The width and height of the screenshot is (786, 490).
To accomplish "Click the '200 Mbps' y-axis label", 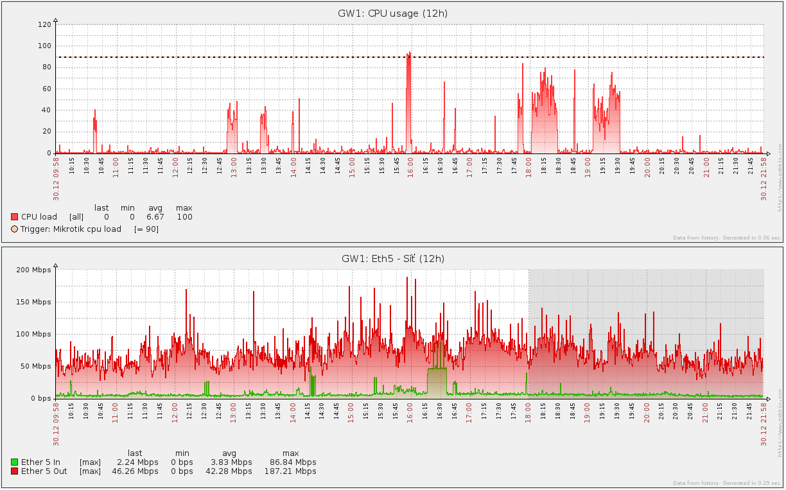I will [x=33, y=270].
